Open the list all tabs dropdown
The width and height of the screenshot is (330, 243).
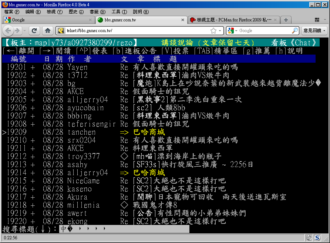325,20
